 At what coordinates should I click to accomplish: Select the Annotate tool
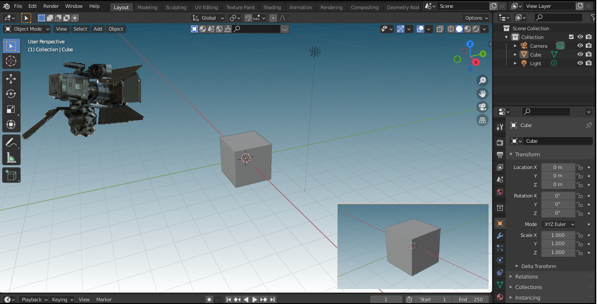11,142
